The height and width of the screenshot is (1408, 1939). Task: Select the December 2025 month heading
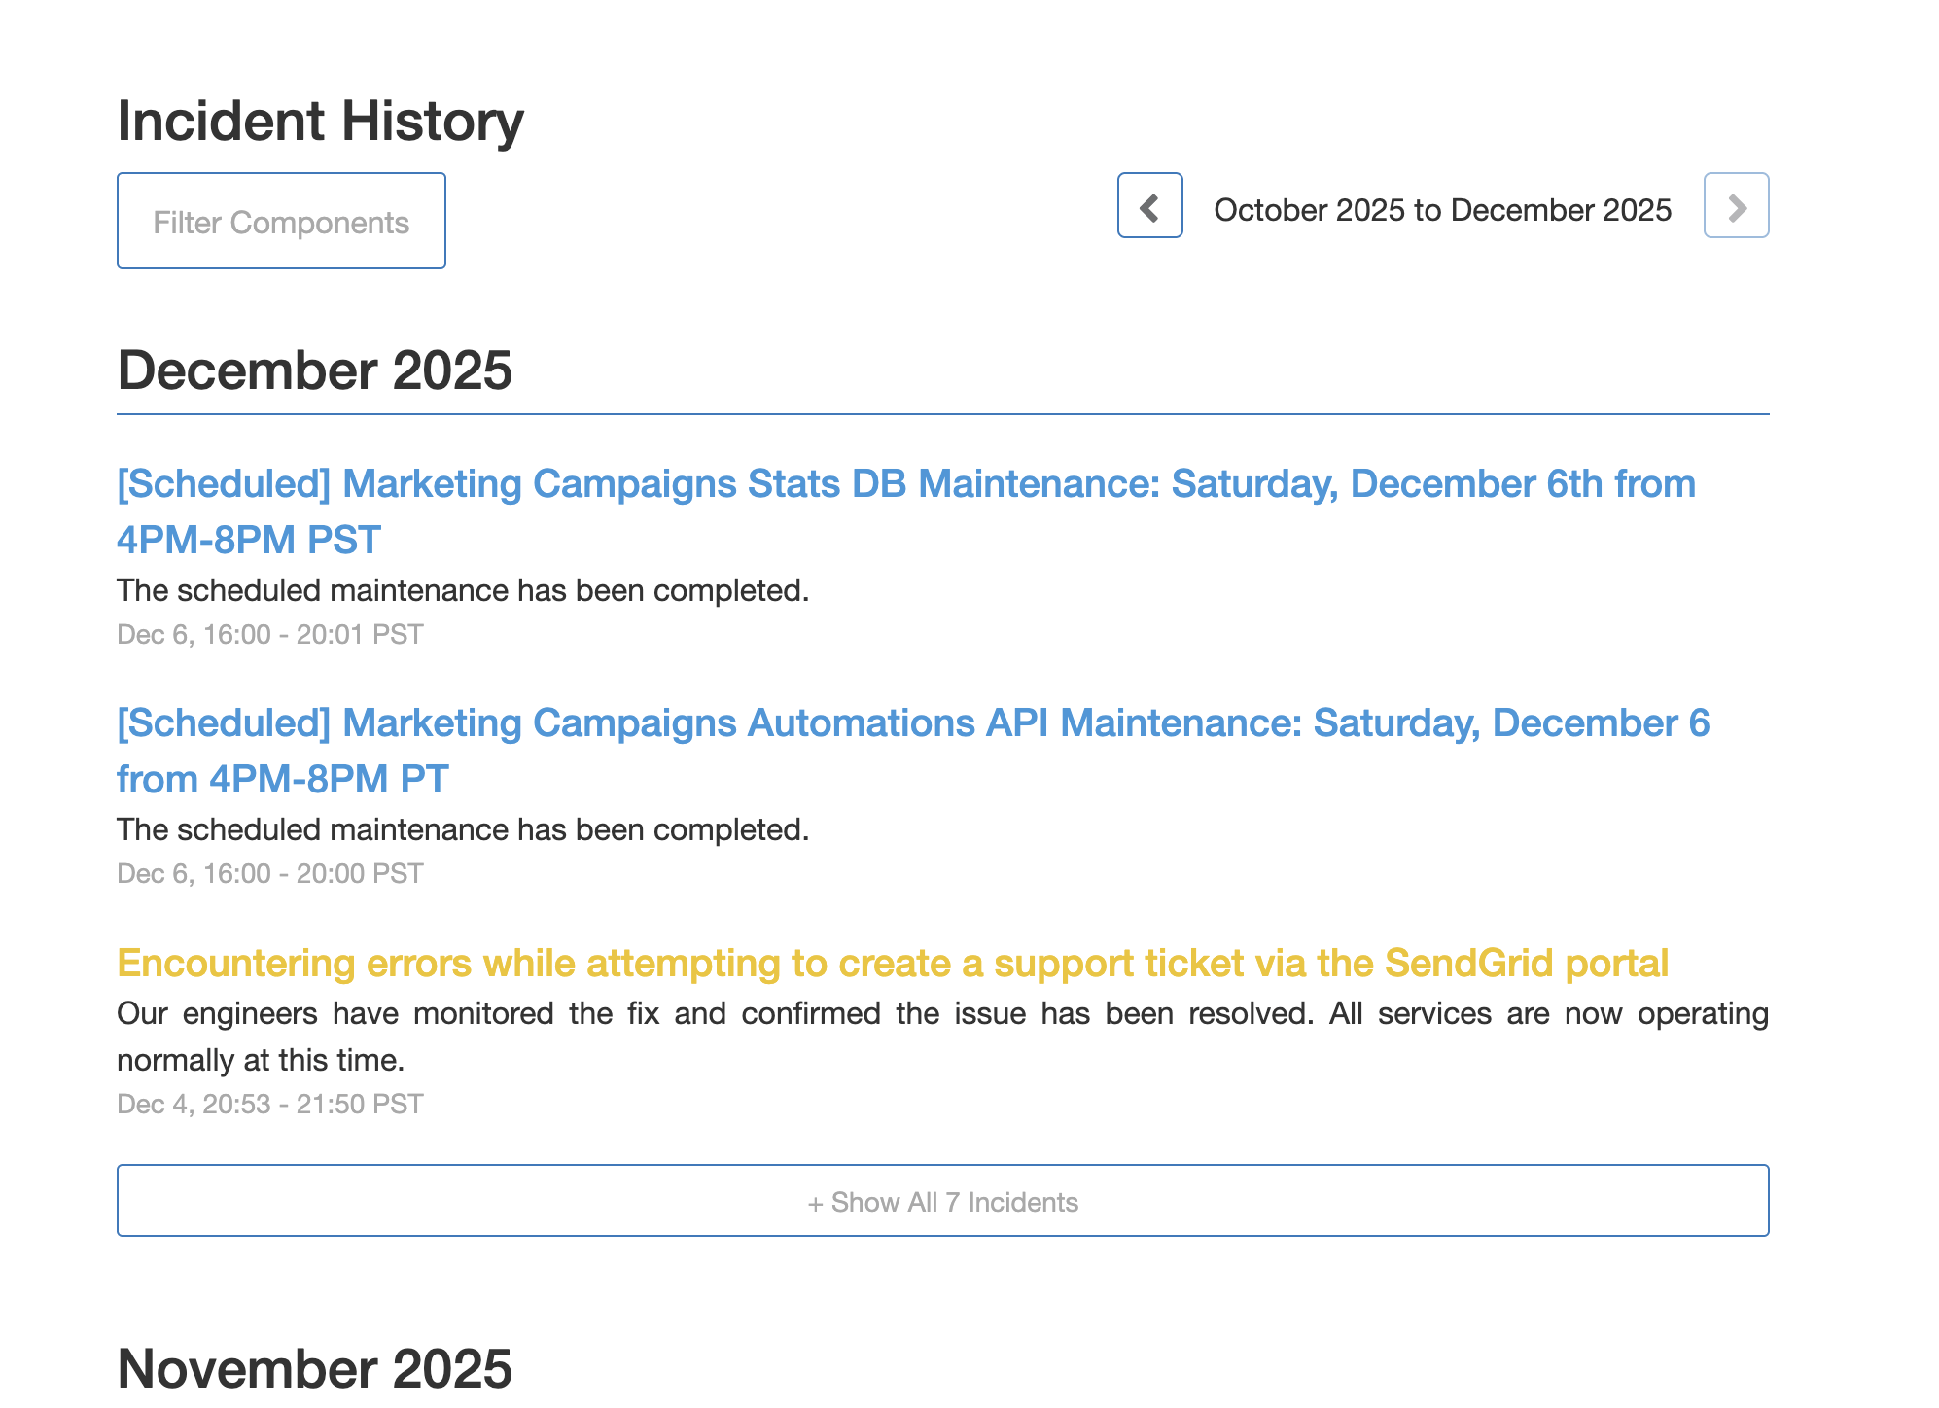pyautogui.click(x=314, y=370)
